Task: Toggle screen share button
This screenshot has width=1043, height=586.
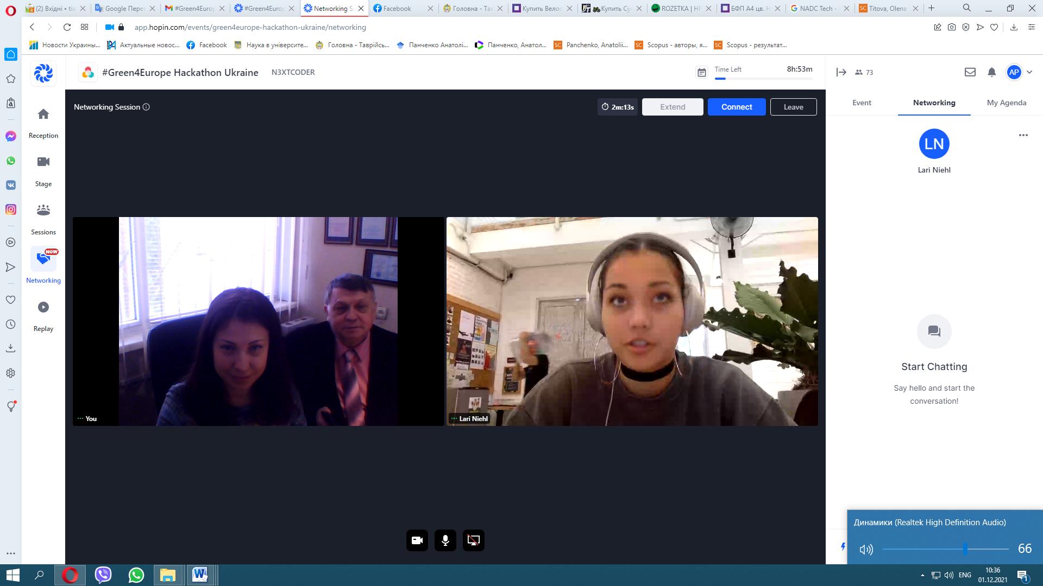Action: point(474,540)
